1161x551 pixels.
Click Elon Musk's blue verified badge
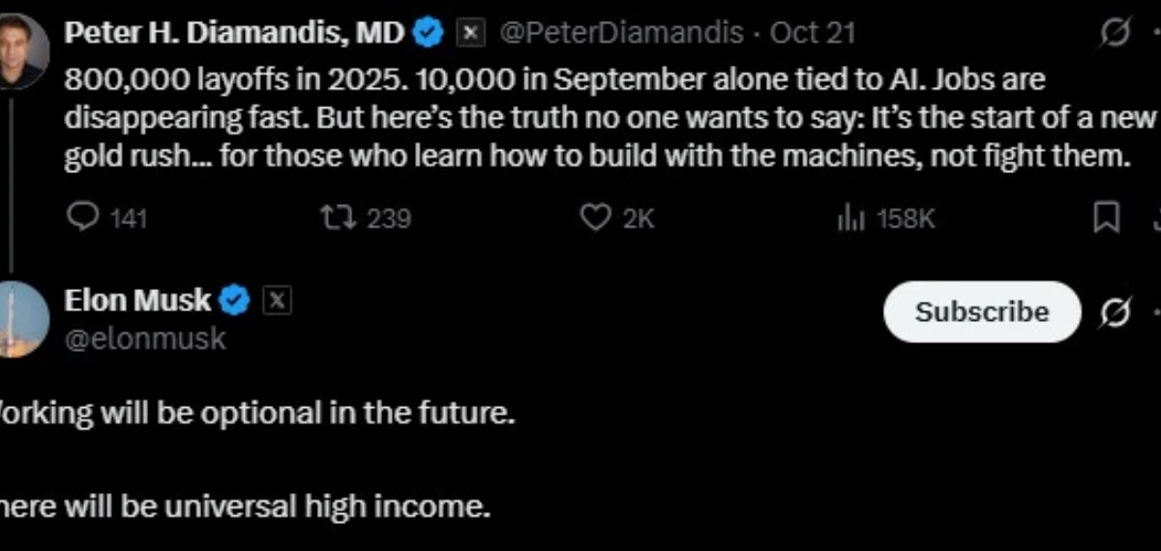tap(235, 301)
